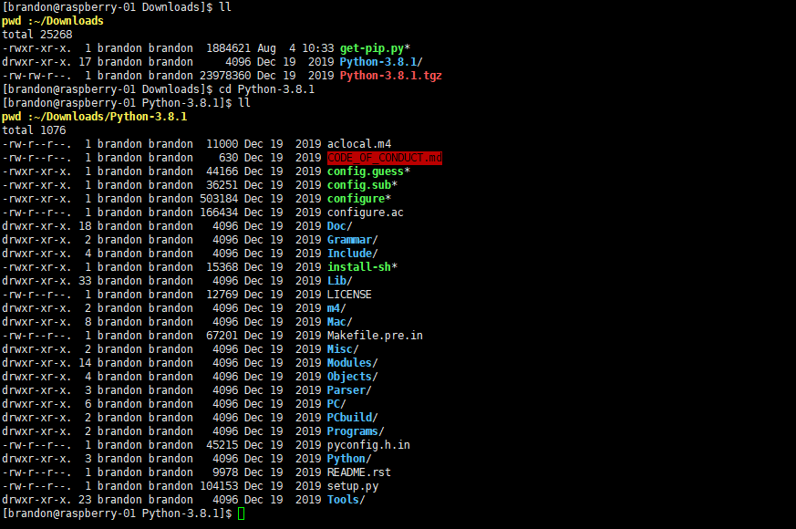Click the Python/ directory in Python-3.8.1 listing

click(349, 460)
